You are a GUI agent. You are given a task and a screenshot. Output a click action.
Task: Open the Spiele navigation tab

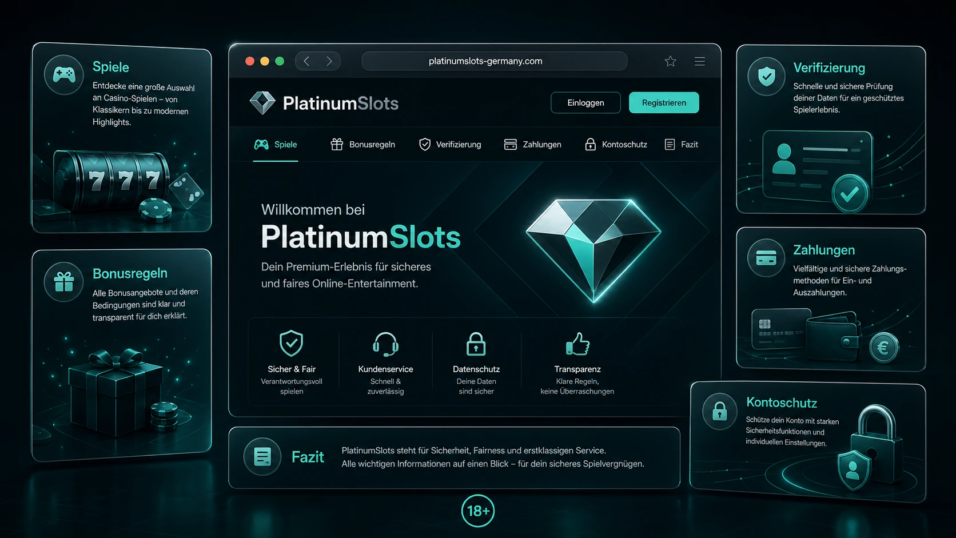[276, 145]
